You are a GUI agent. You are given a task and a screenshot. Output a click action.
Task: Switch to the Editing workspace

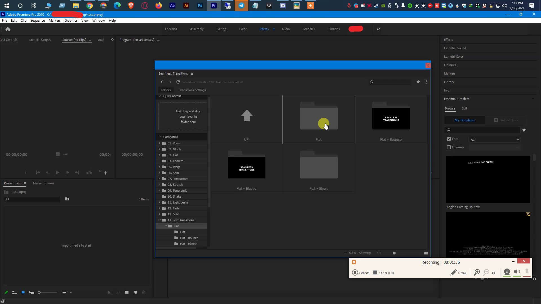tap(221, 29)
